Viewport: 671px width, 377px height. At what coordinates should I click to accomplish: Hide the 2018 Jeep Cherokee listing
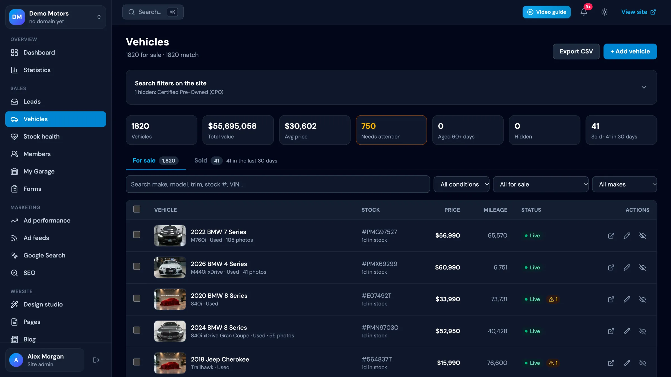642,363
